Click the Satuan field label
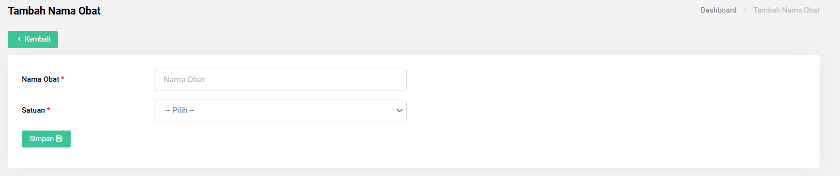Viewport: 840px width, 176px height. (33, 110)
